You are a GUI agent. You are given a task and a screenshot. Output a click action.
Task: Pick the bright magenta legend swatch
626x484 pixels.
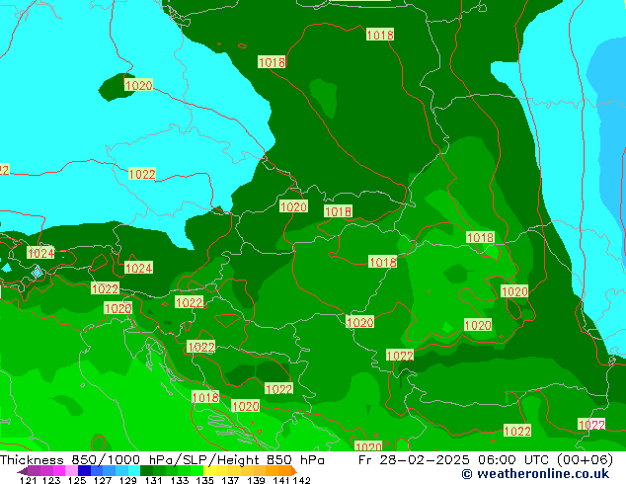pyautogui.click(x=59, y=470)
